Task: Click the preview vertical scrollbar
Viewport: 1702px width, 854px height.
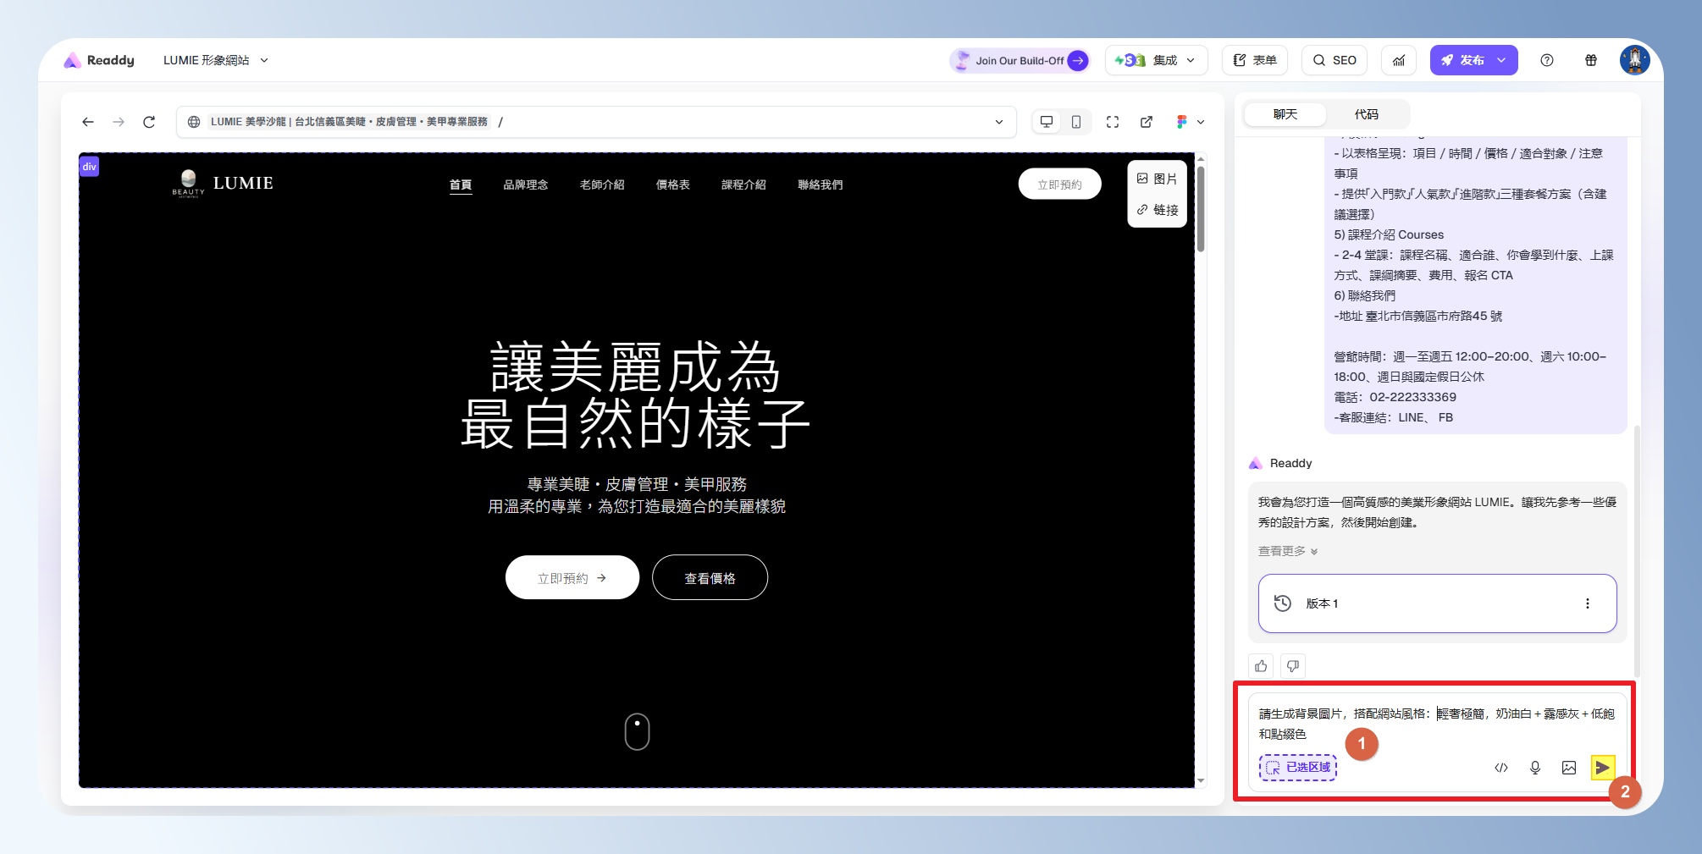Action: (x=1201, y=209)
